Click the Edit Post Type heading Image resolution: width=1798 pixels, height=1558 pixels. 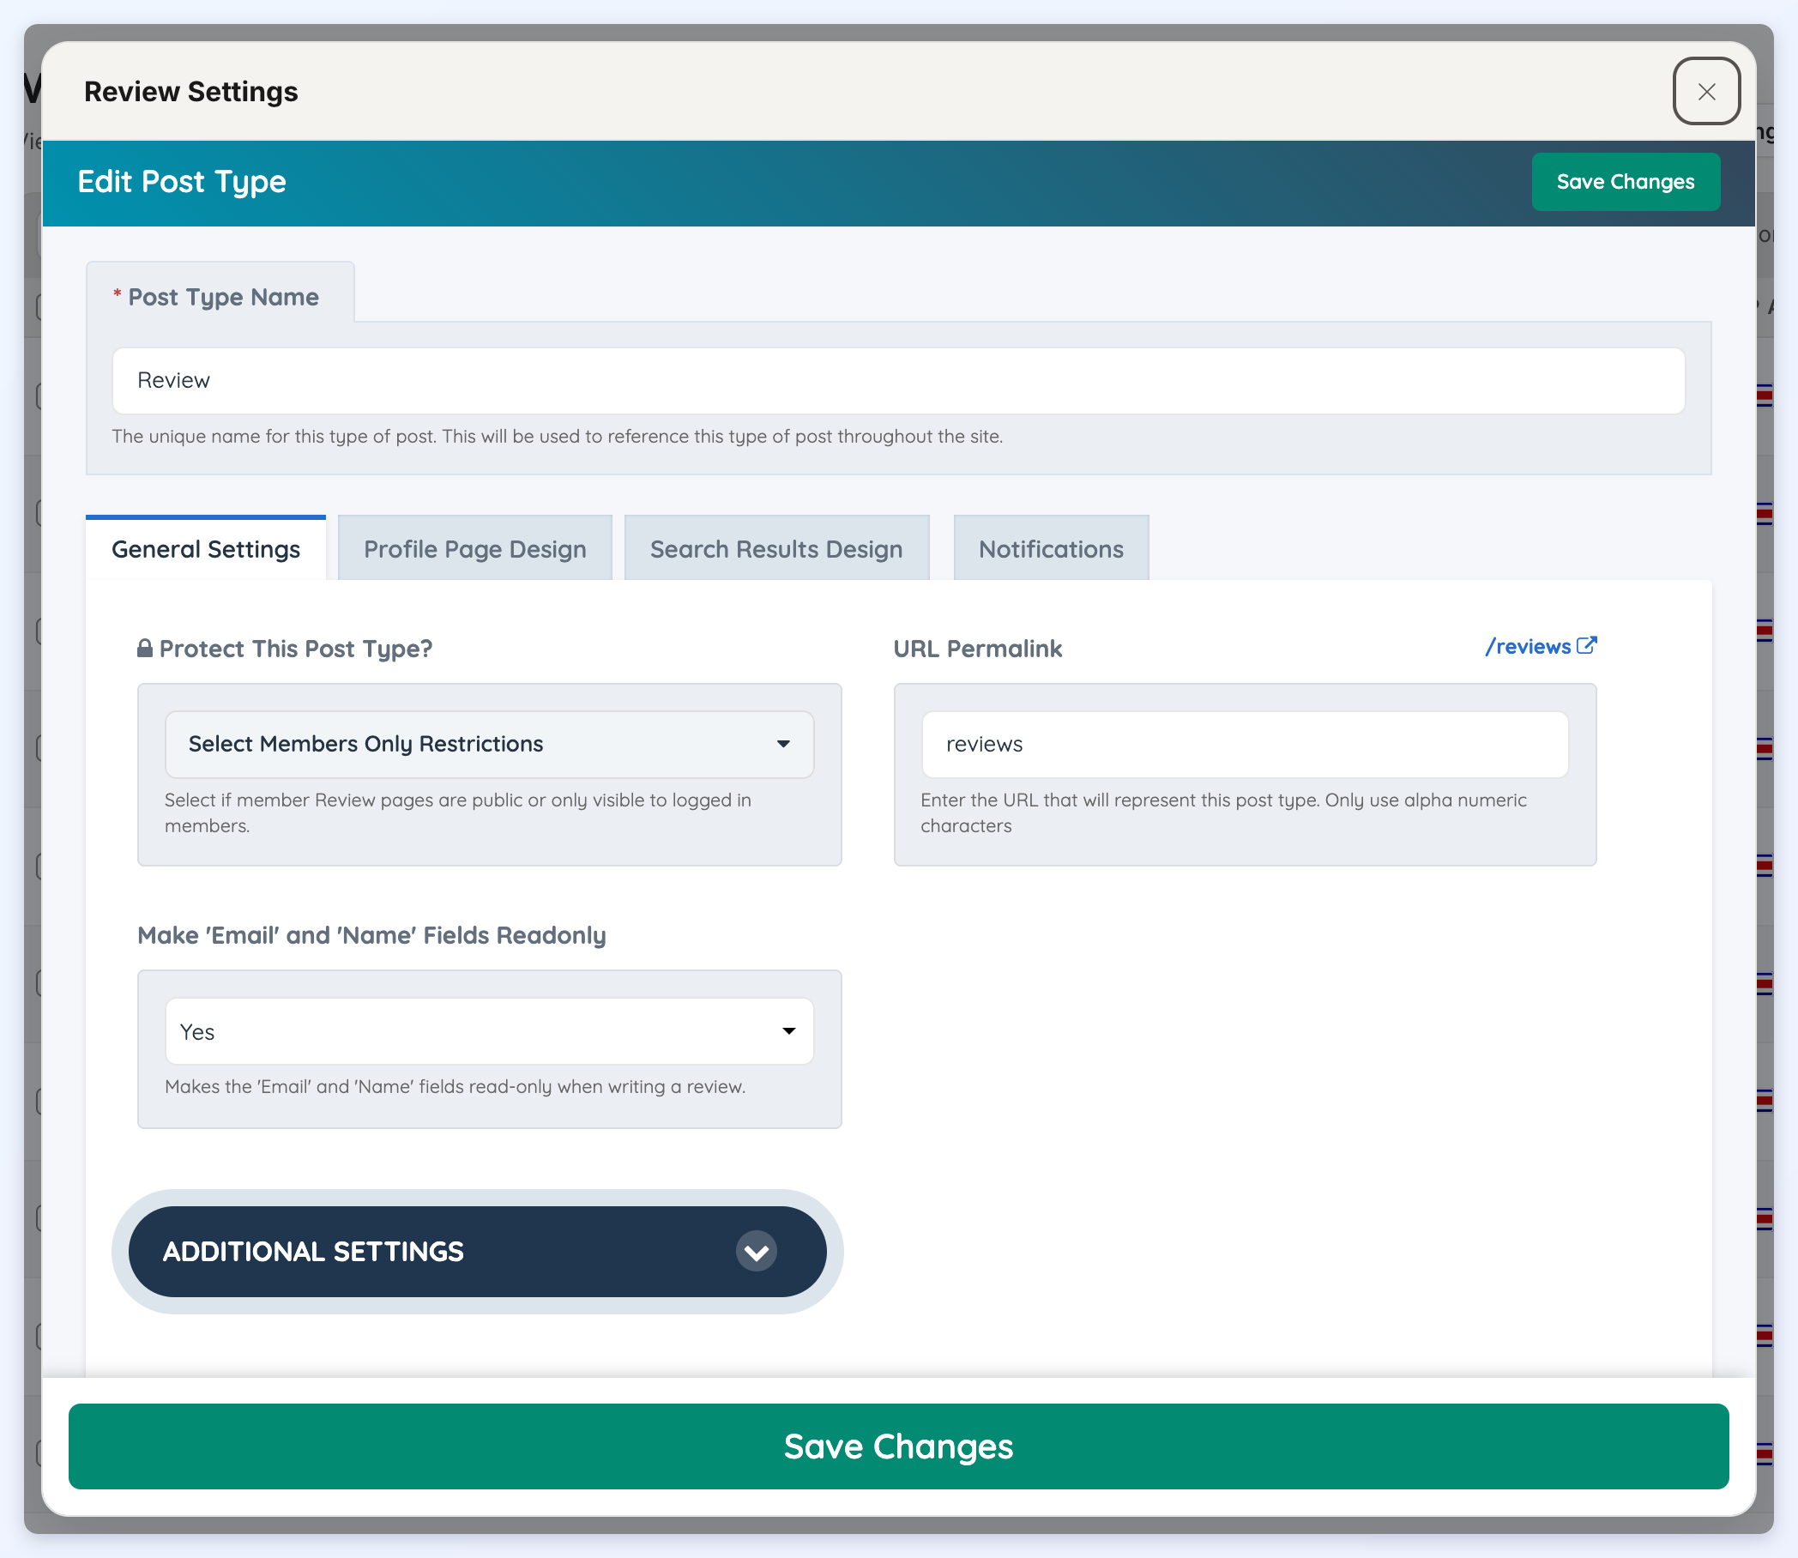[182, 182]
